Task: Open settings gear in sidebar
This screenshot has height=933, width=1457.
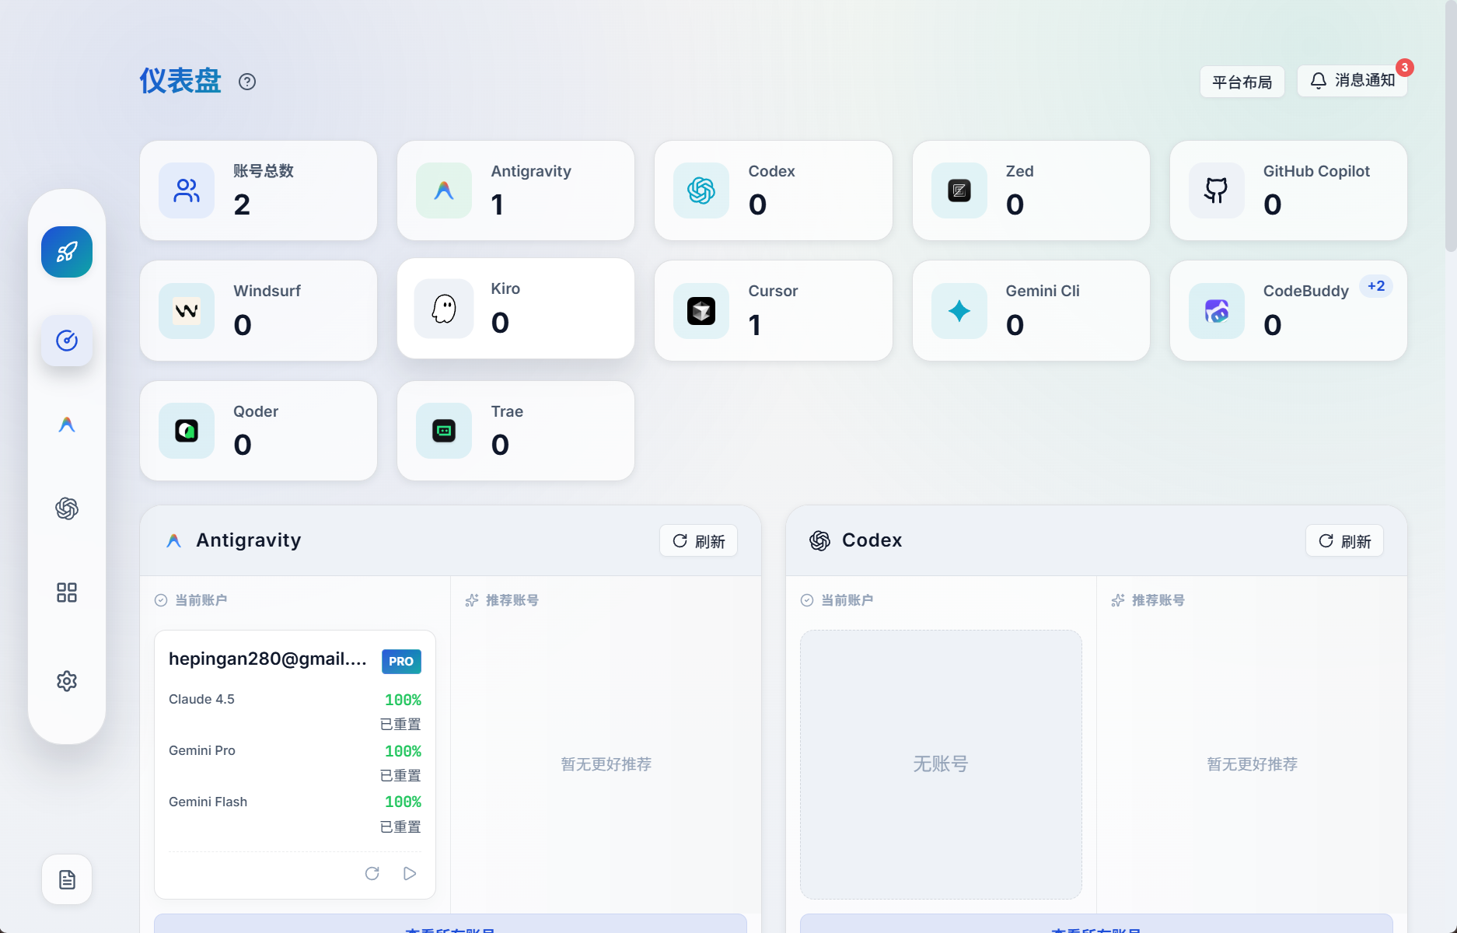Action: coord(67,681)
